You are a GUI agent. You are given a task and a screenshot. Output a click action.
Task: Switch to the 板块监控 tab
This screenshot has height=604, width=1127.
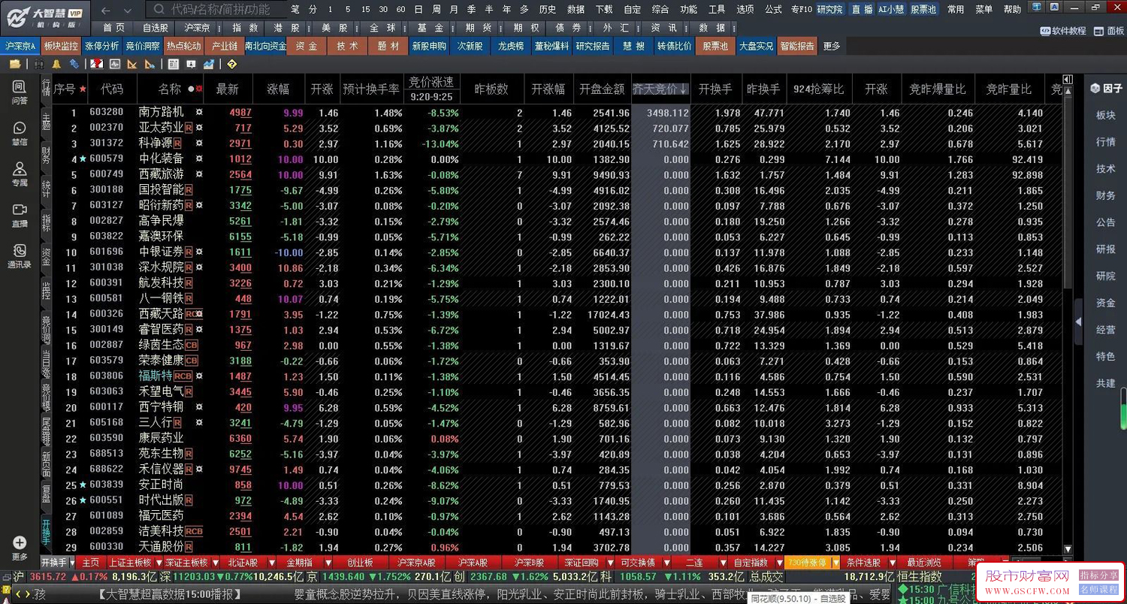(61, 46)
